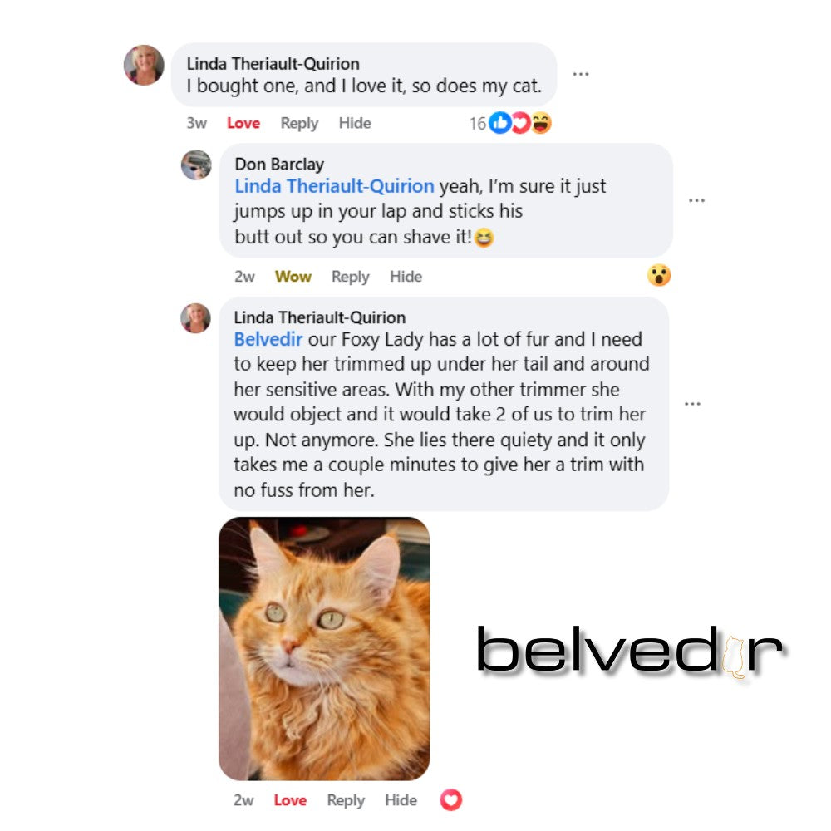Click the blue thumbs-up reaction icon
This screenshot has width=831, height=831.
click(x=499, y=123)
